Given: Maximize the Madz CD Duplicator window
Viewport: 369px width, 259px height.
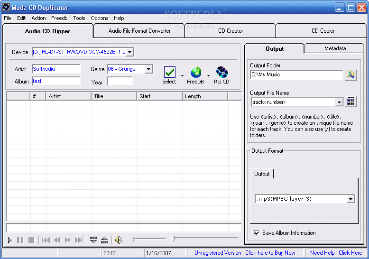Looking at the screenshot, I should tap(351, 8).
